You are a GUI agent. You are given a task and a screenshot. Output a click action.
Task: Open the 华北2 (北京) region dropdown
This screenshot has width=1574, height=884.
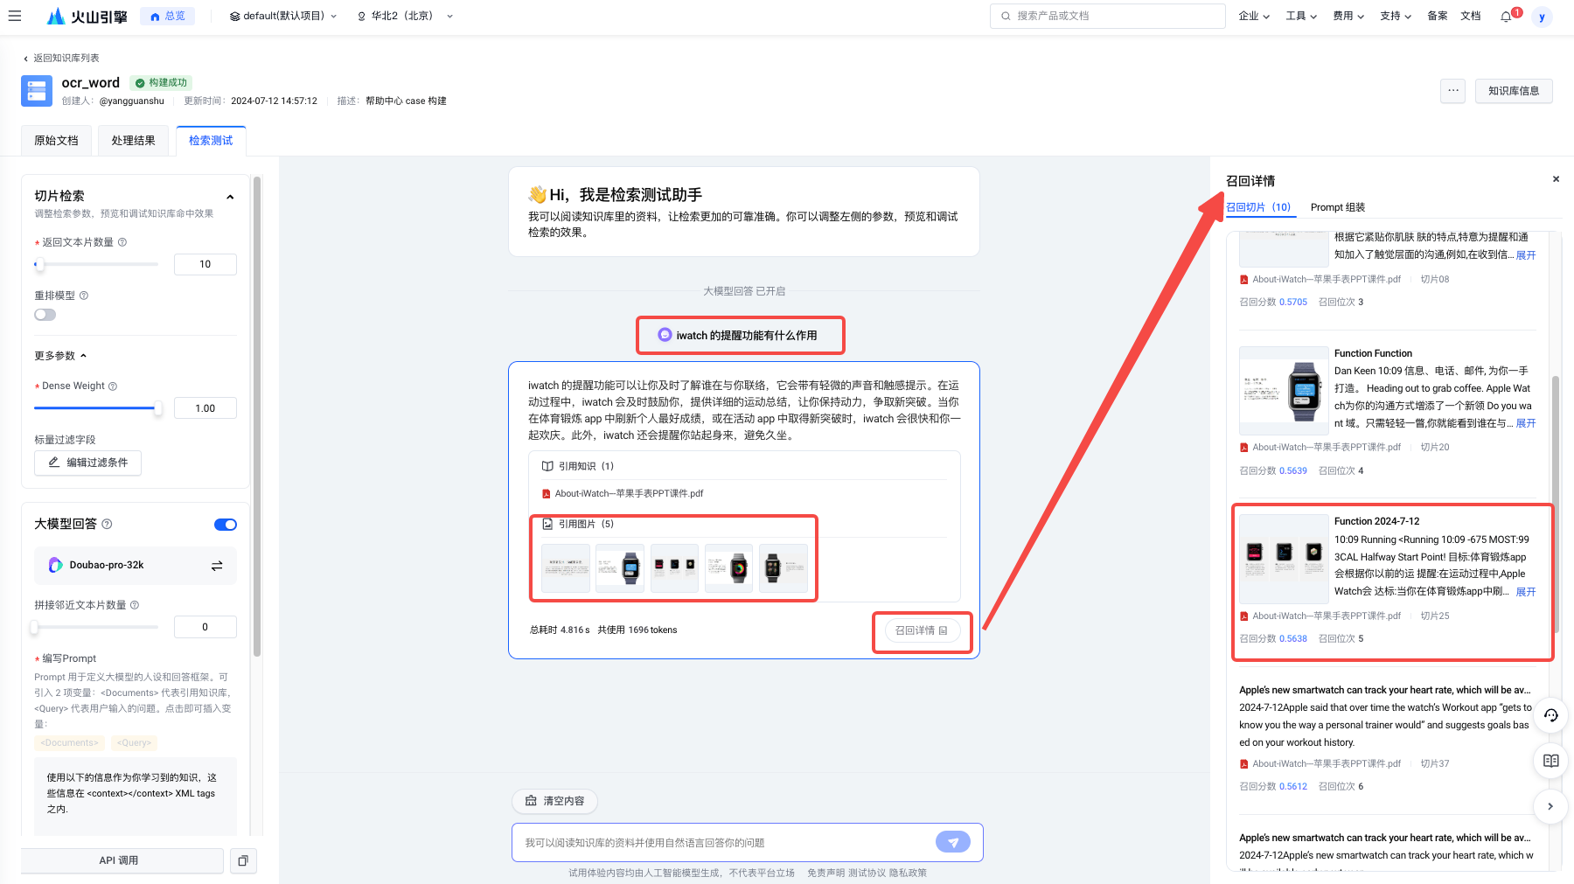tap(406, 16)
